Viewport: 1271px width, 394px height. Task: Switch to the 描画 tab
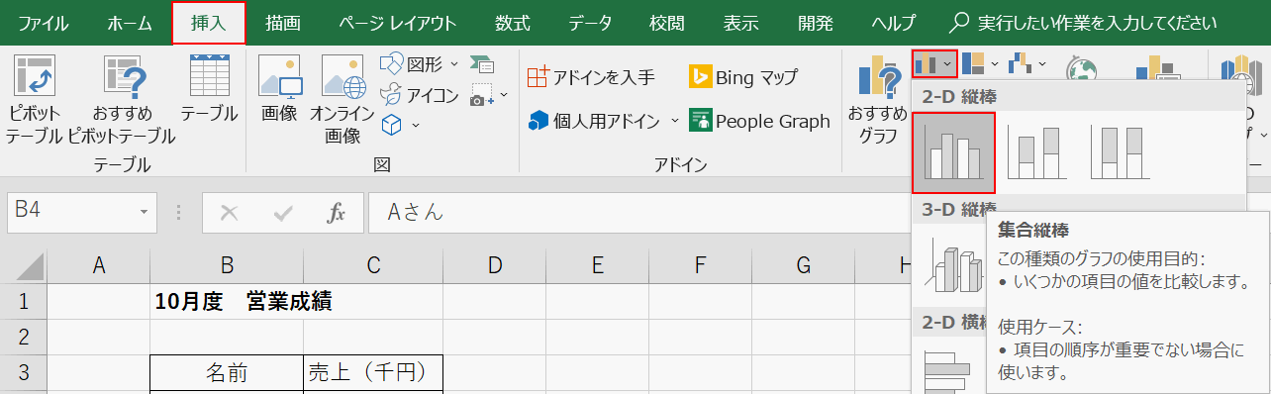(282, 23)
